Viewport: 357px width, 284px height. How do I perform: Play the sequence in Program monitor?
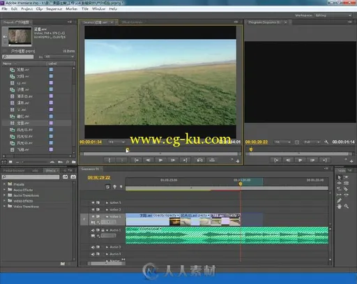pyautogui.click(x=301, y=160)
